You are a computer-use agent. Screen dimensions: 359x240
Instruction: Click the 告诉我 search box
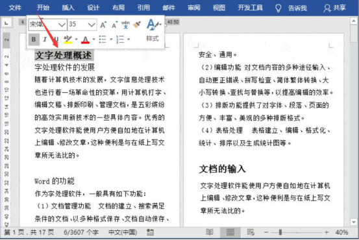tap(297, 8)
